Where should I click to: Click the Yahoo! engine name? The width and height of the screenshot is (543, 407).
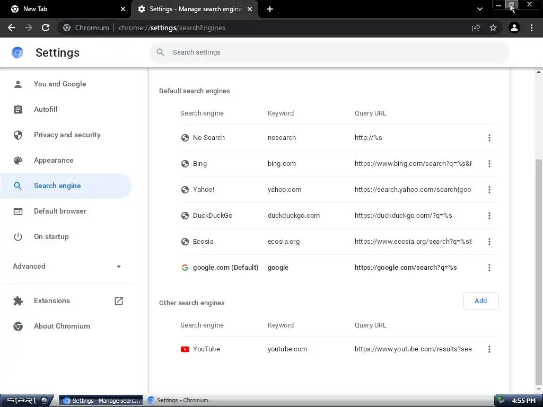pos(204,190)
